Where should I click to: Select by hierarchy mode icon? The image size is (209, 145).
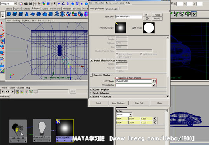[x=39, y=4]
